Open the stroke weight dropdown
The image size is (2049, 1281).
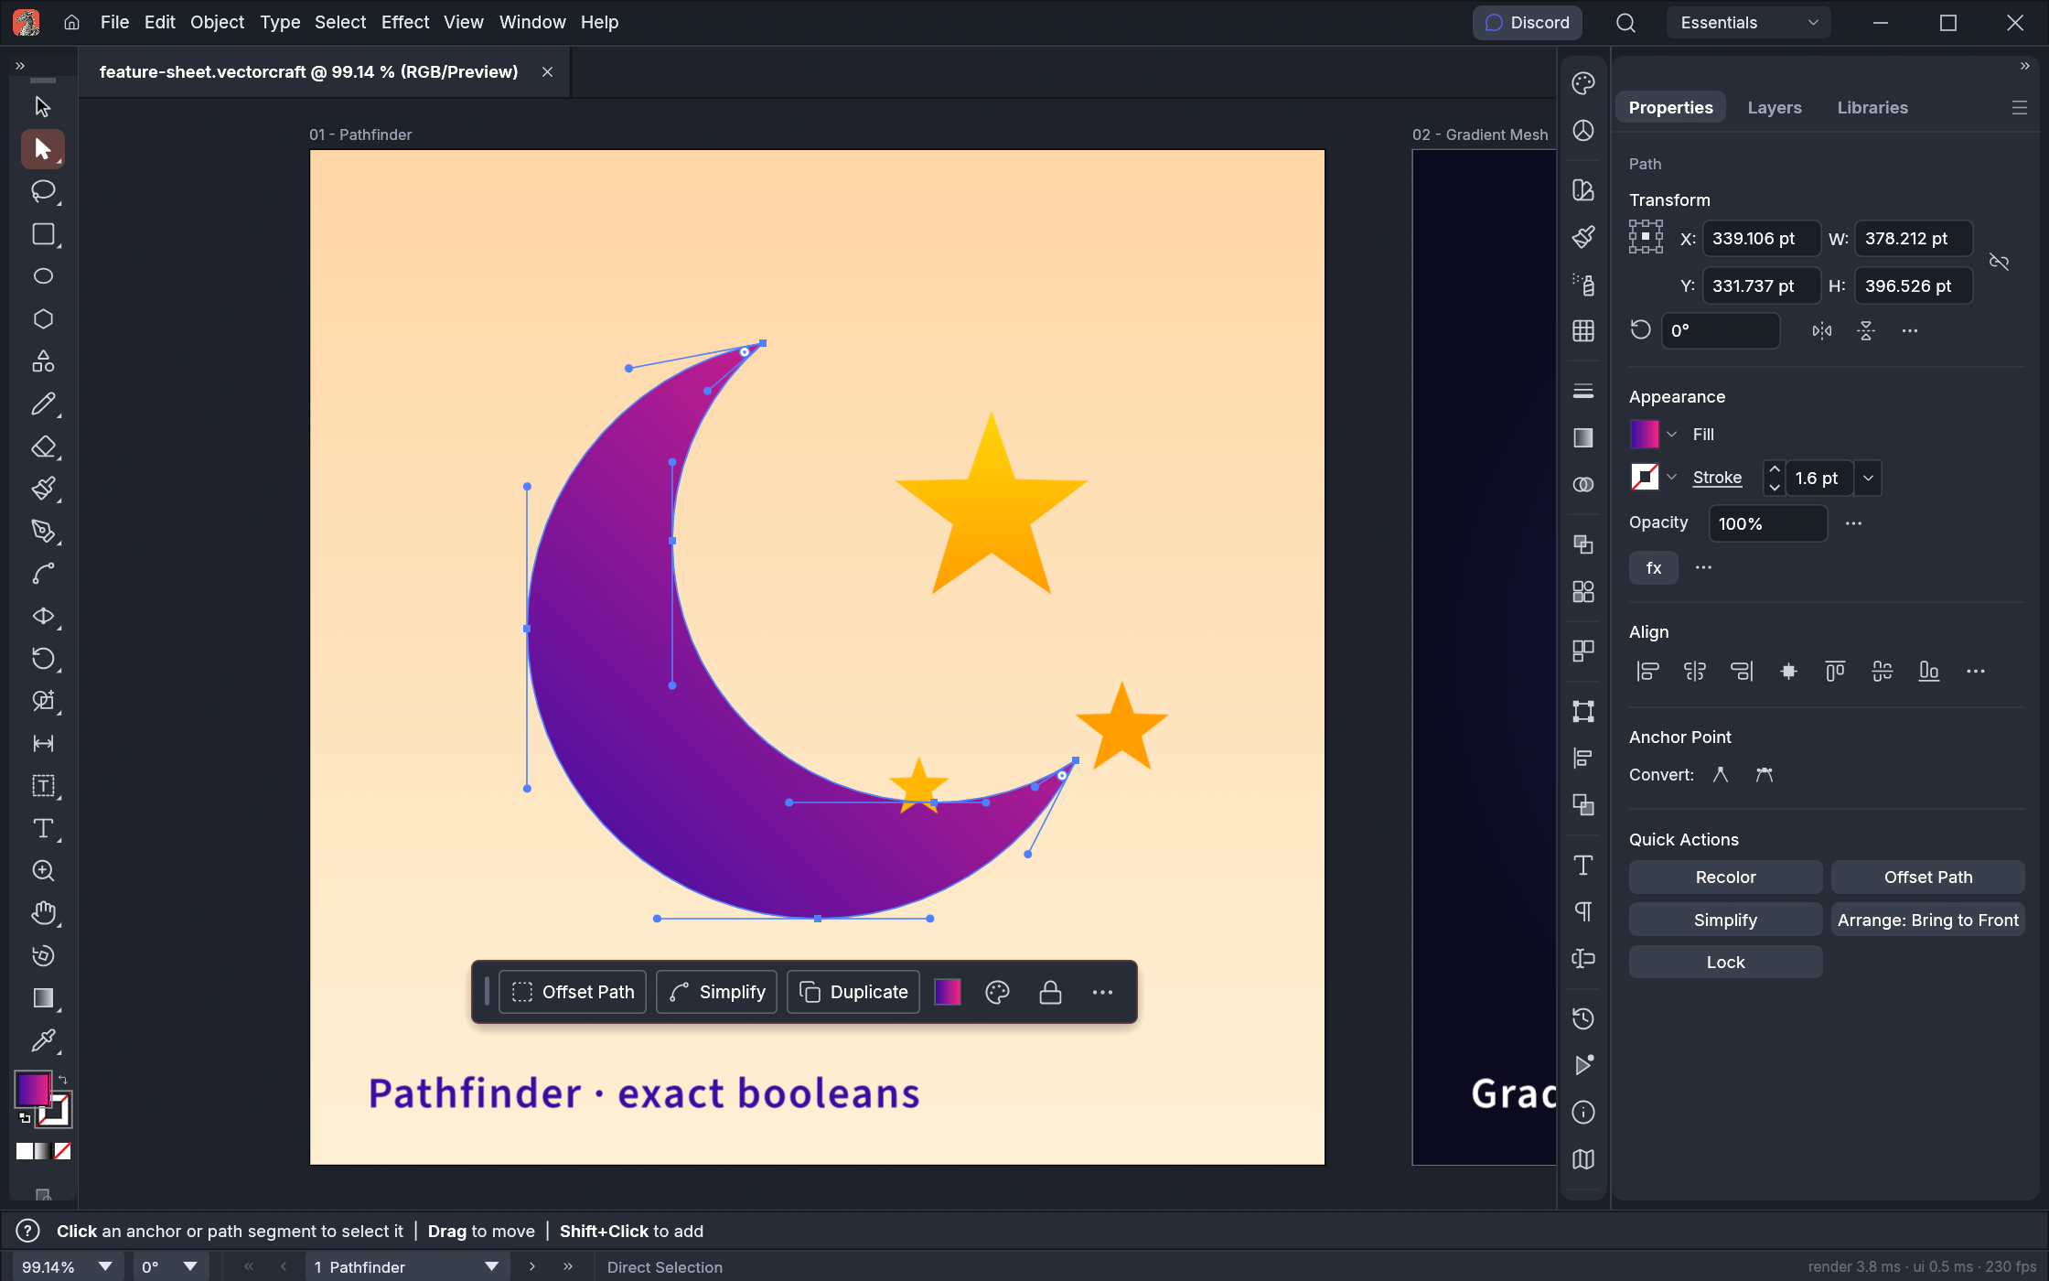[x=1868, y=479]
